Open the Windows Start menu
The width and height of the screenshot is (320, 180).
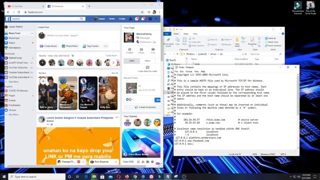click(x=4, y=176)
